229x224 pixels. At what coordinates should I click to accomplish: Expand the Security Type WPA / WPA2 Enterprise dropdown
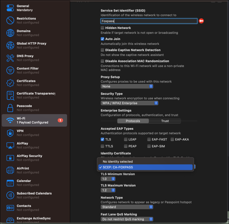click(129, 103)
